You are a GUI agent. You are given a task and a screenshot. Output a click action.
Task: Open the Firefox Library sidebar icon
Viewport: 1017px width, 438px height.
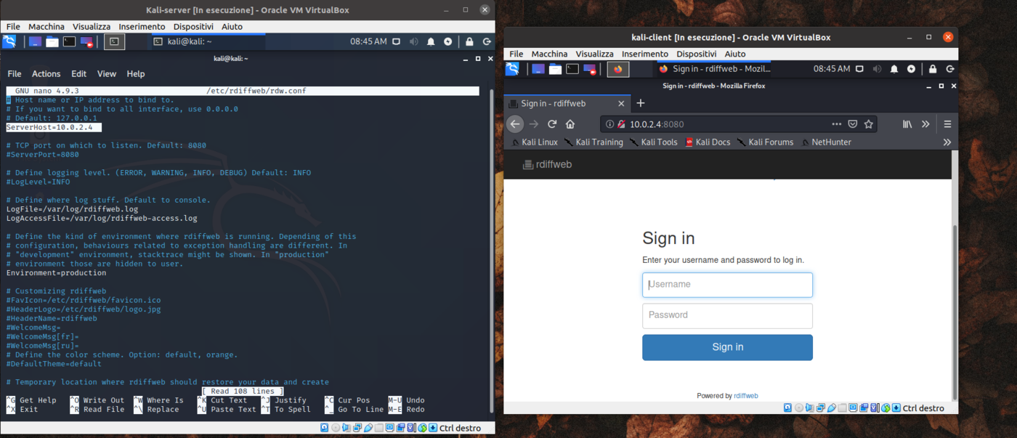point(907,124)
